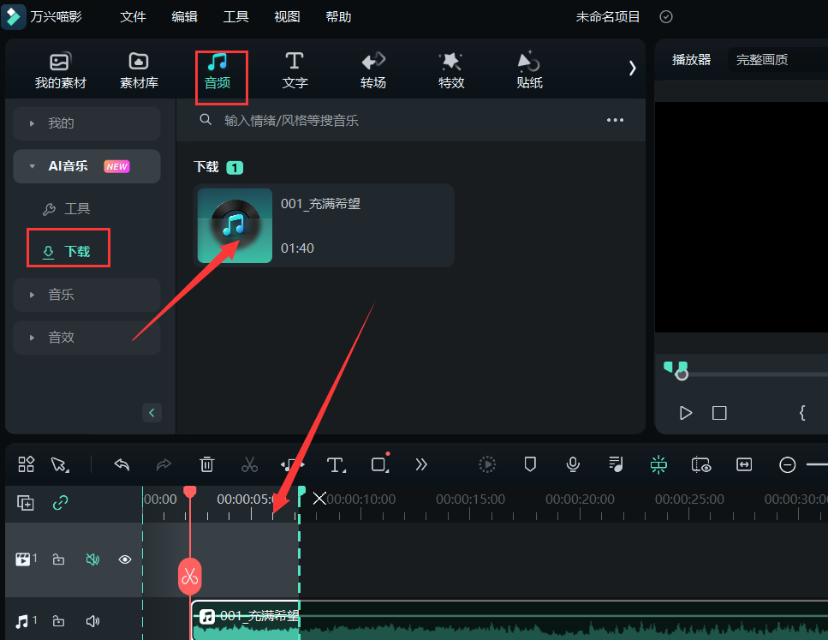The width and height of the screenshot is (828, 640).
Task: Click the Add marker icon in the toolbar
Action: point(530,464)
